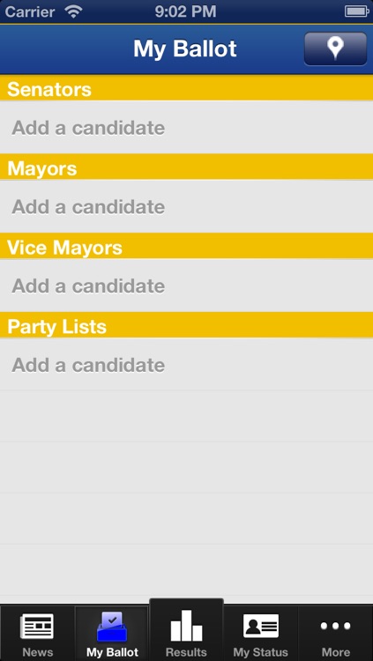Select the Vice Mayors section header

click(187, 246)
